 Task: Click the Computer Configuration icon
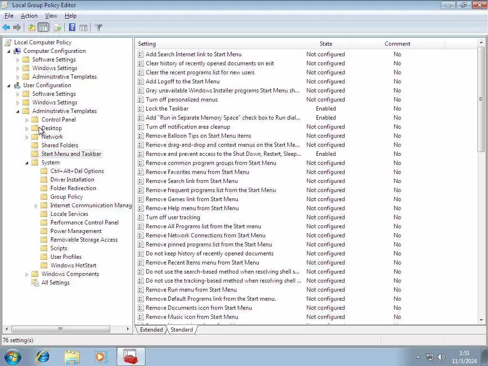[17, 51]
